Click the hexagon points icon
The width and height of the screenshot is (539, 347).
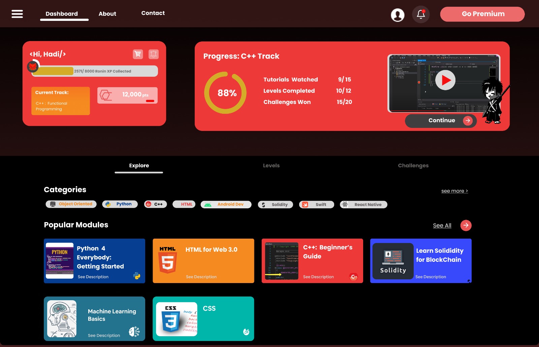pyautogui.click(x=106, y=95)
